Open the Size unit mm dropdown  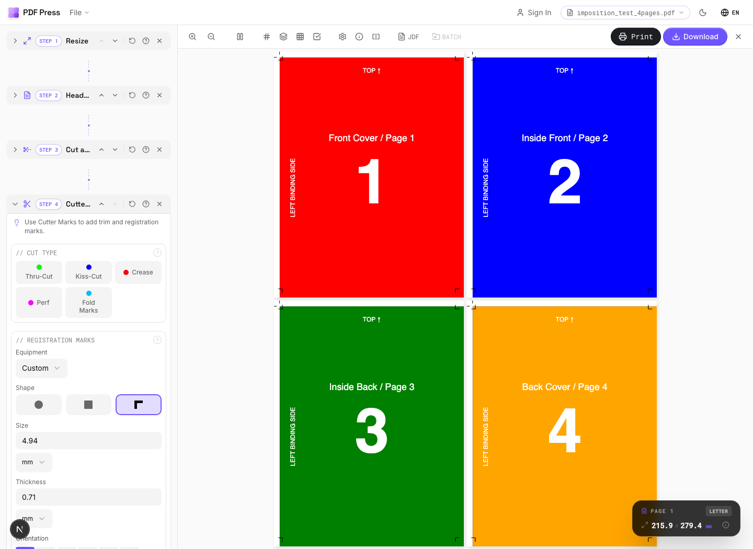tap(34, 462)
